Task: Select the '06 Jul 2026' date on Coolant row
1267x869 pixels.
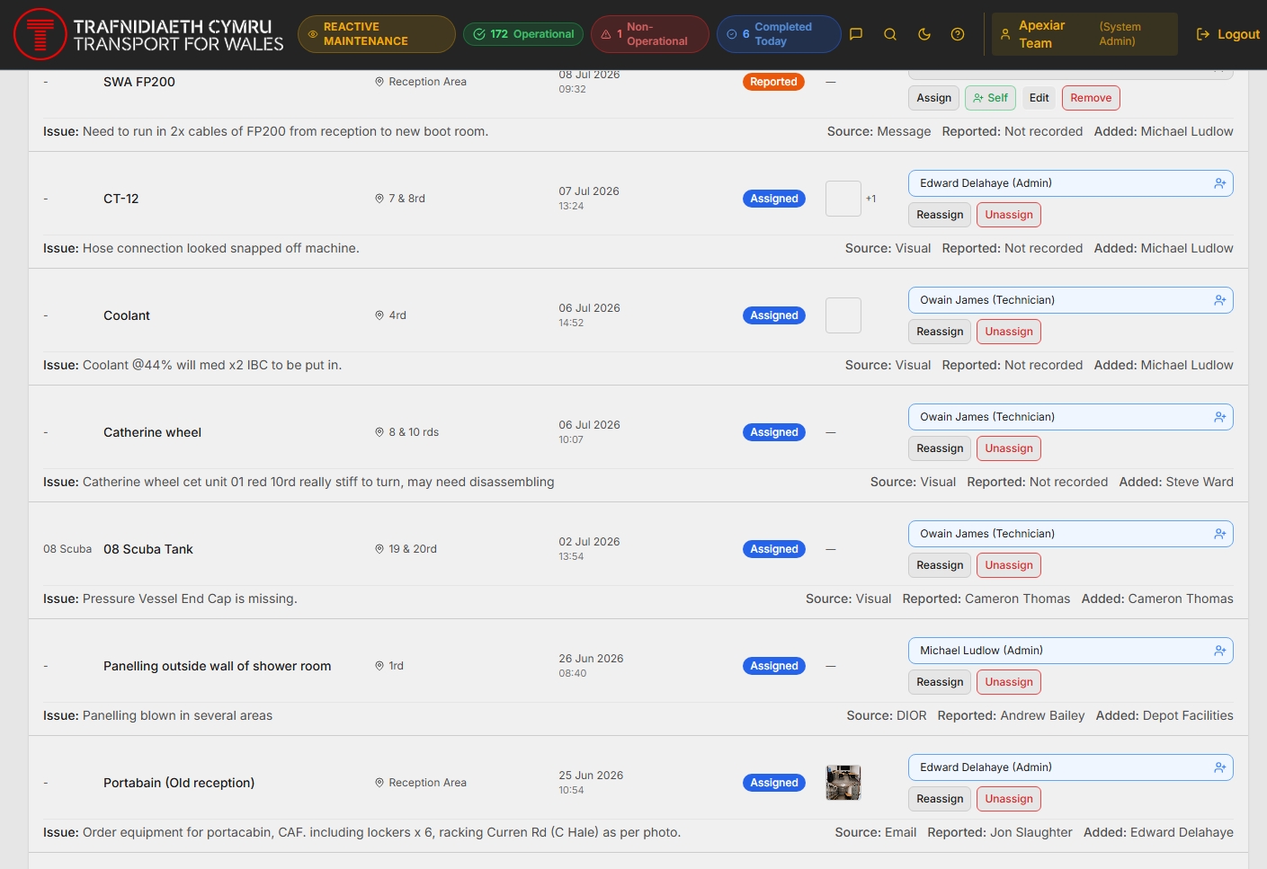Action: [x=589, y=308]
